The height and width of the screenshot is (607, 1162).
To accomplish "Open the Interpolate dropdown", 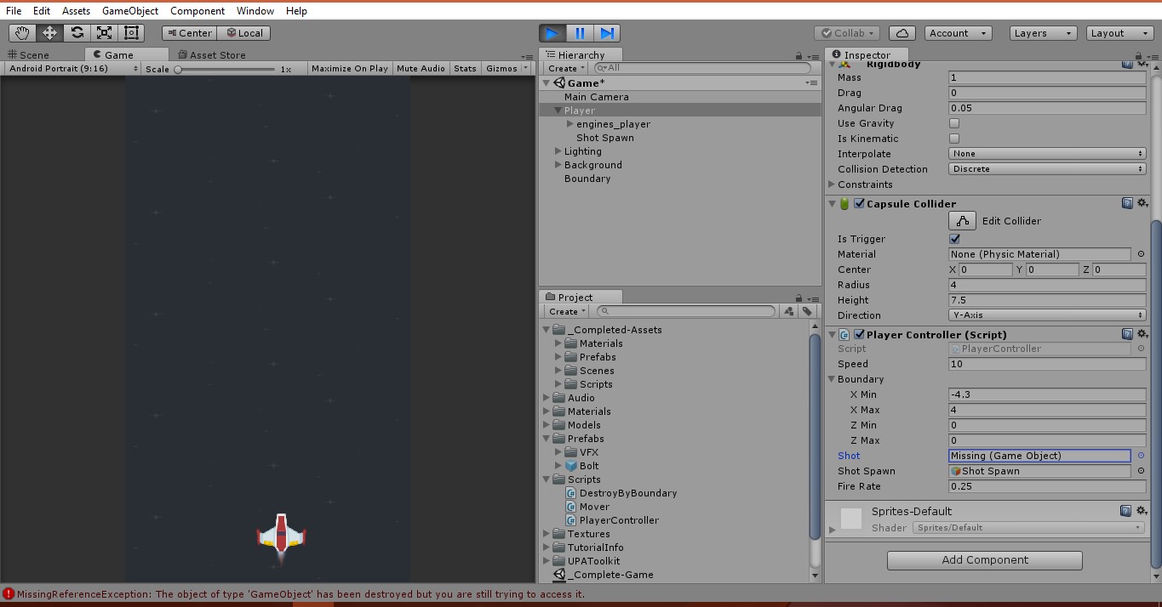I will 1046,153.
